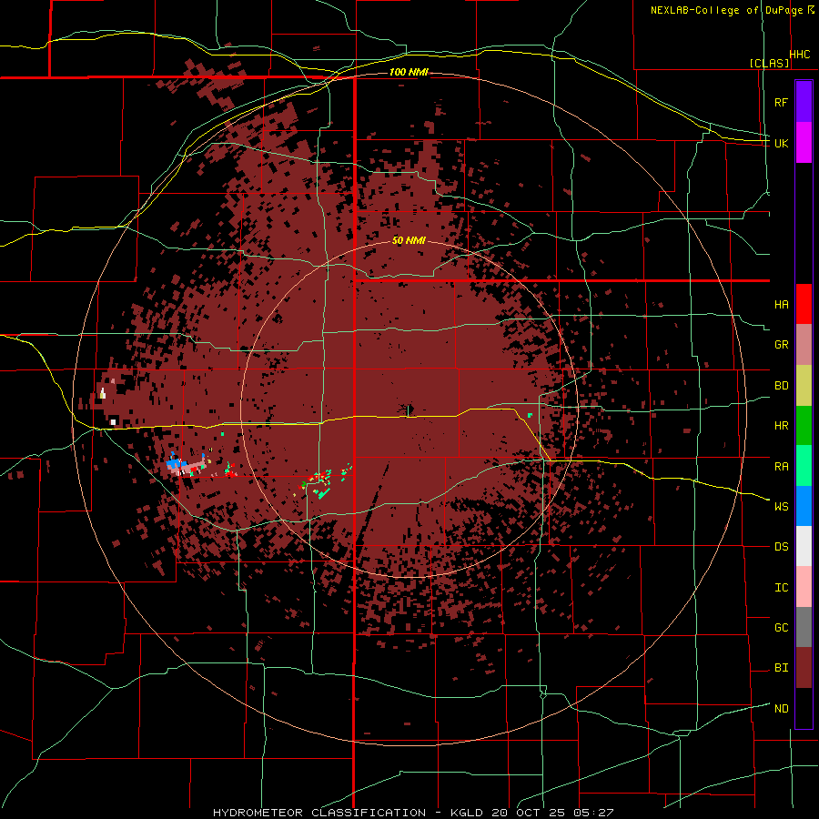Image resolution: width=819 pixels, height=819 pixels.
Task: Click the DS white legend swatch
Action: [x=804, y=546]
